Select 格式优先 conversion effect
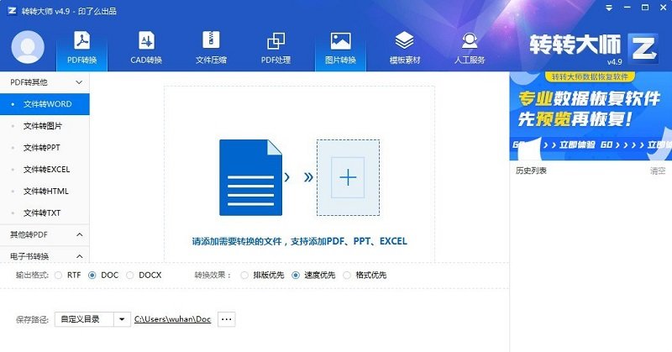 click(347, 276)
